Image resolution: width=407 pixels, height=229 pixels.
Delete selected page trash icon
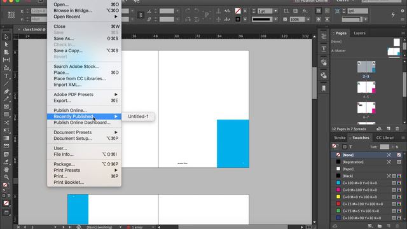pyautogui.click(x=397, y=128)
